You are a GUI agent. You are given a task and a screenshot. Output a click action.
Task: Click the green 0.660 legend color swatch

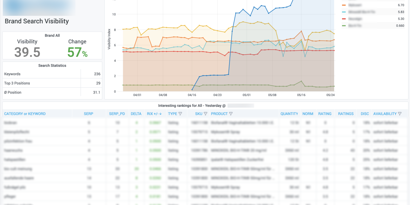coord(344,26)
